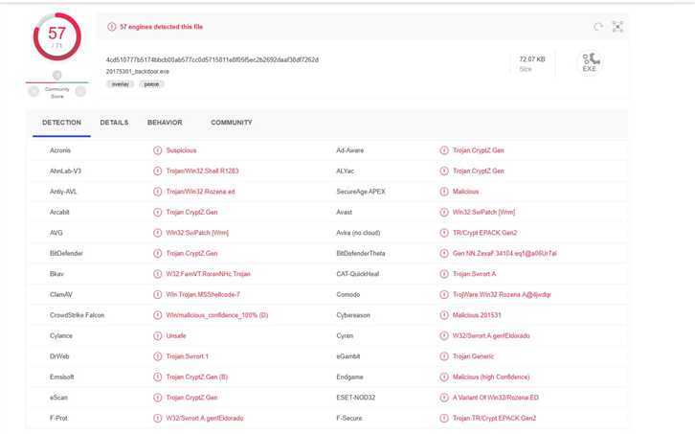The image size is (695, 434).
Task: Switch to the DETECTION tab
Action: 61,123
